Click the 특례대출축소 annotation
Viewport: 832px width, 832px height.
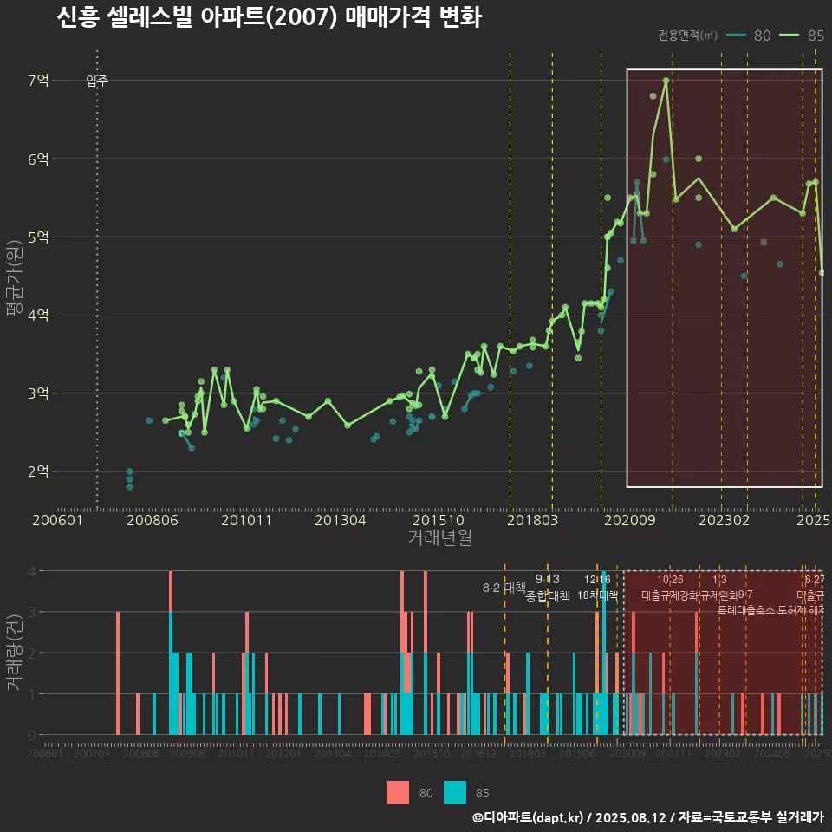coord(746,610)
